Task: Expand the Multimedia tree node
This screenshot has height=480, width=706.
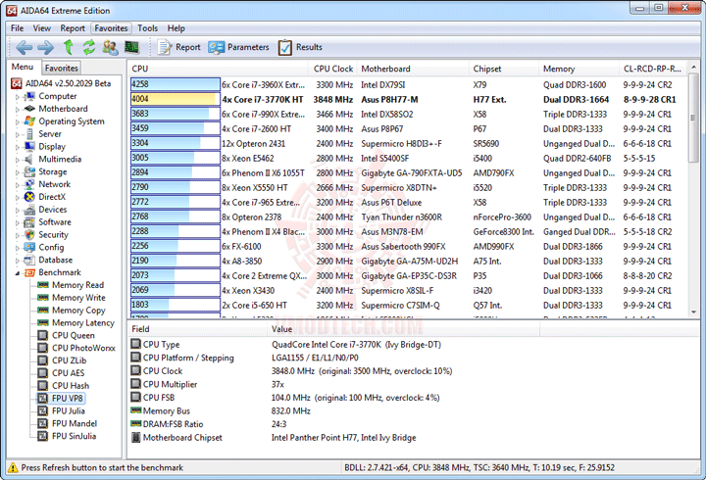Action: (x=17, y=160)
